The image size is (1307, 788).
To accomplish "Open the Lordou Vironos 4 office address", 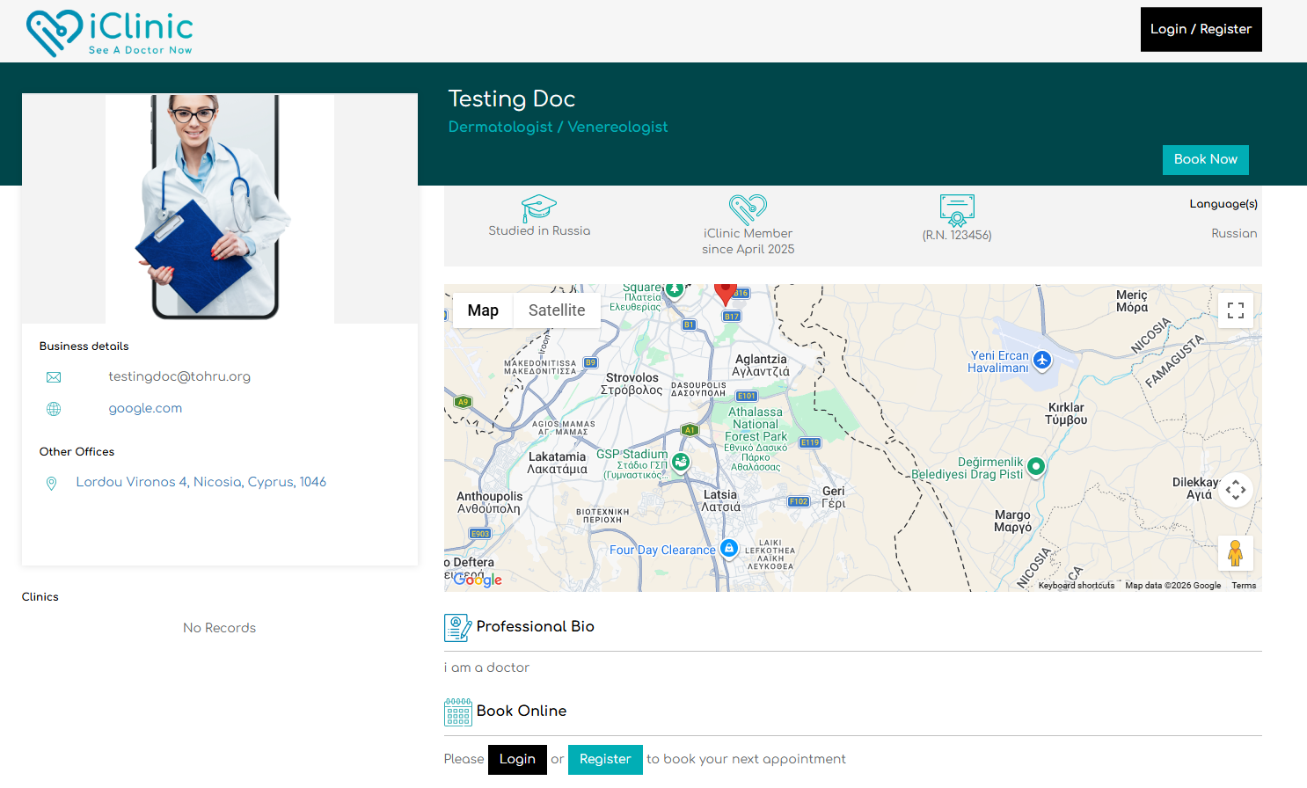I will pyautogui.click(x=201, y=482).
